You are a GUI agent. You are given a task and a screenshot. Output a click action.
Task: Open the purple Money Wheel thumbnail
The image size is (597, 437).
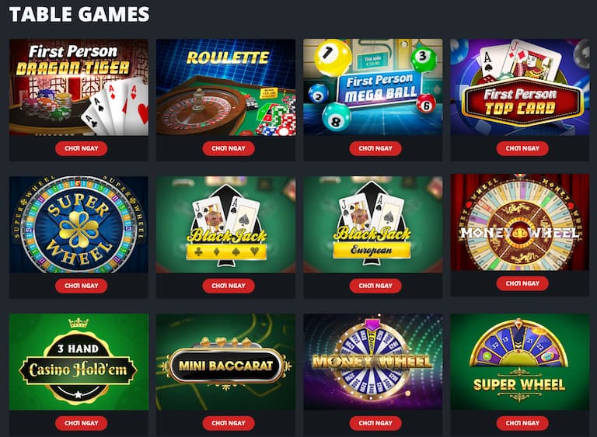click(373, 362)
